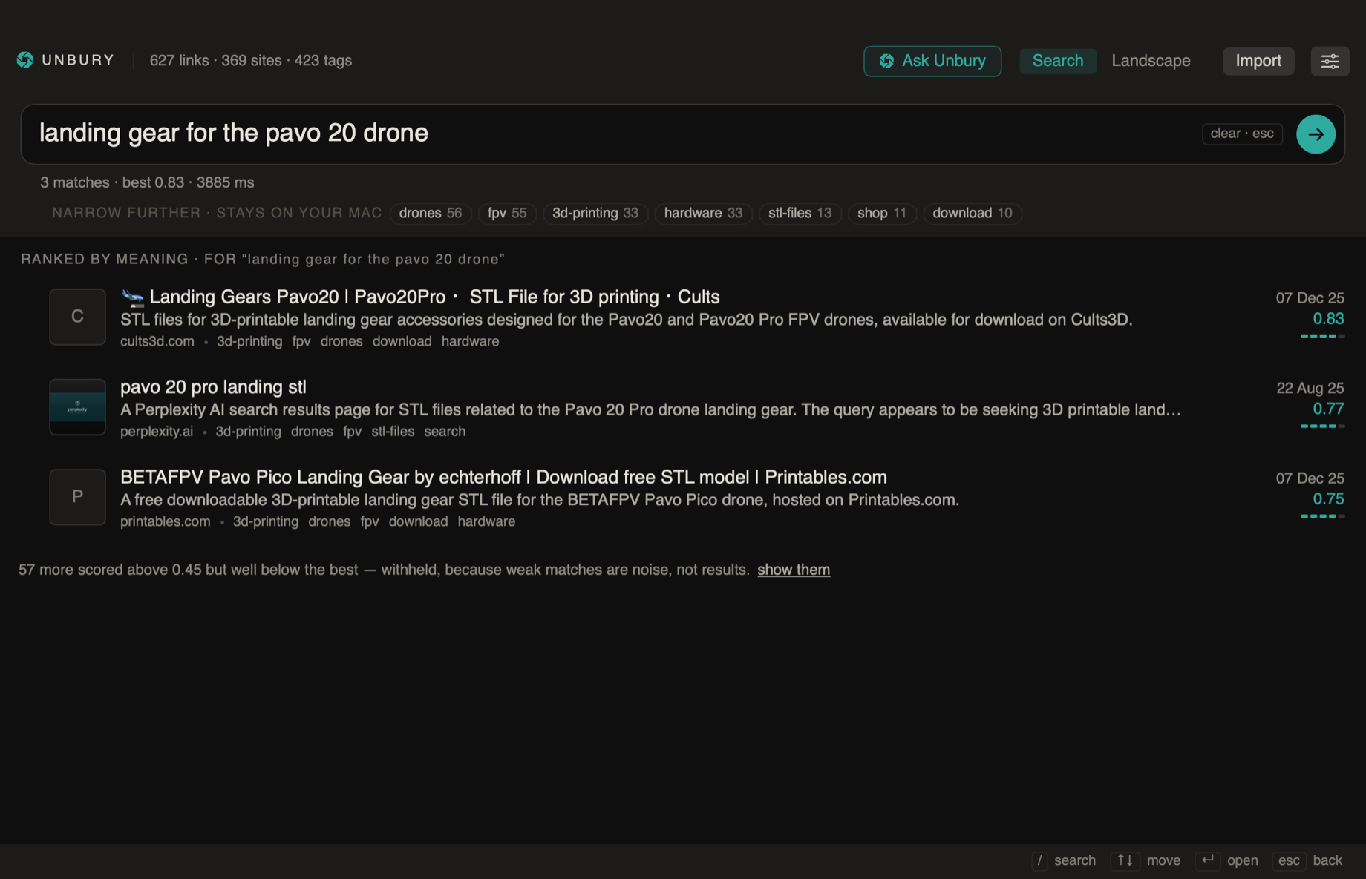
Task: Click the slash search shortcut key hint
Action: 1039,860
